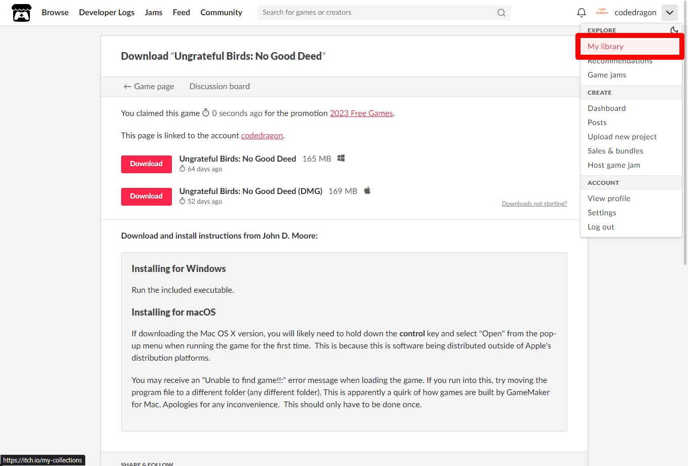The image size is (688, 466).
Task: Open Posts menu entry
Action: pyautogui.click(x=597, y=123)
